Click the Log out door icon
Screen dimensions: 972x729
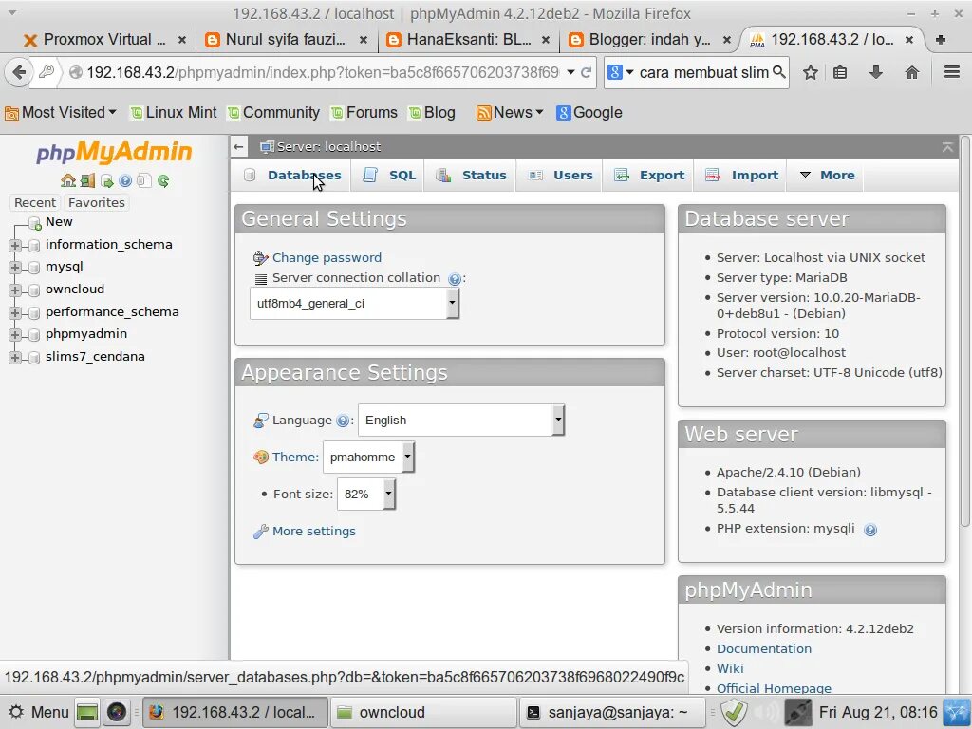tap(87, 180)
